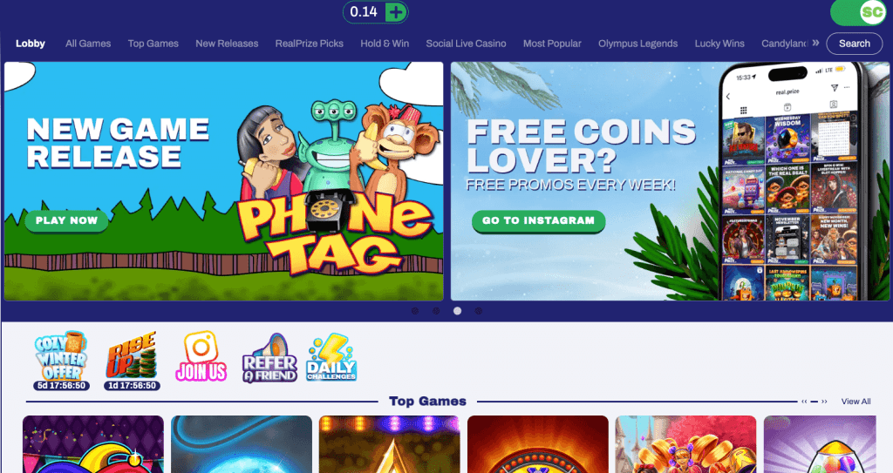Switch to the All Games tab
This screenshot has width=893, height=473.
[x=88, y=44]
